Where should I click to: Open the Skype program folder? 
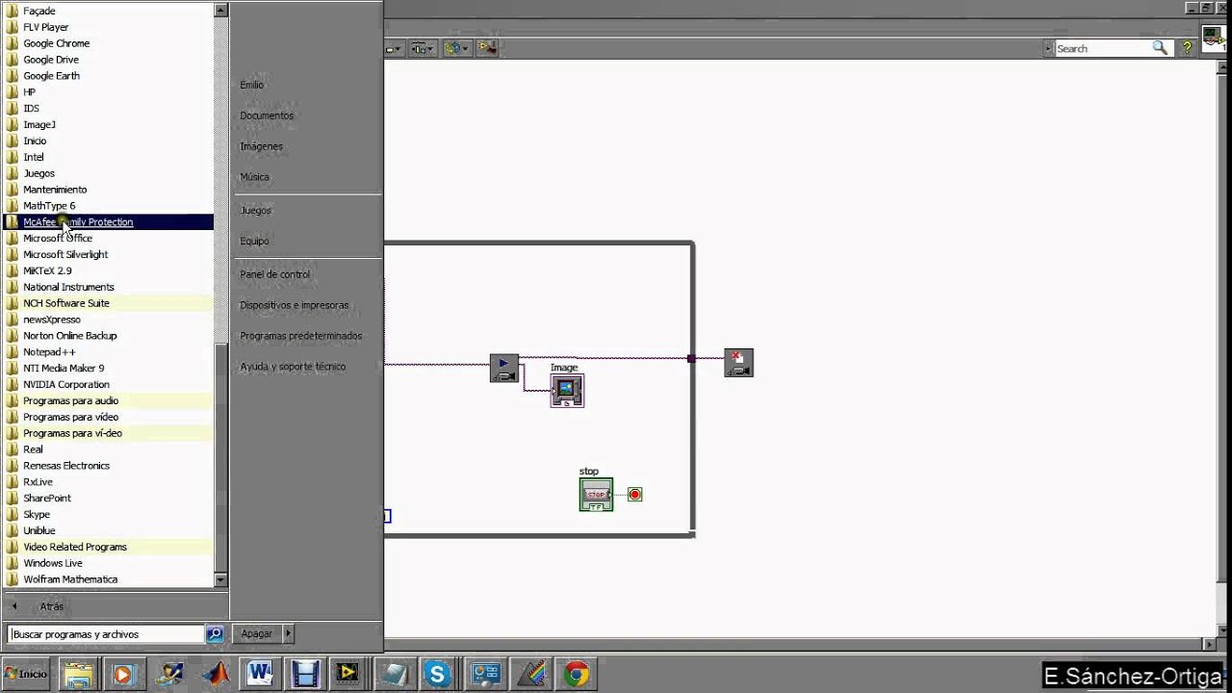click(108, 514)
